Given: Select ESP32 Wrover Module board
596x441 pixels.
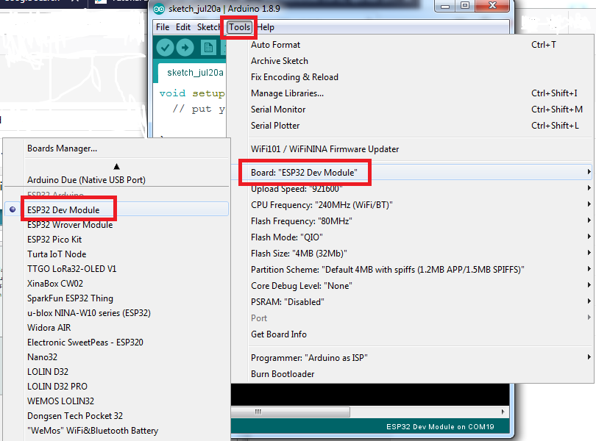Looking at the screenshot, I should [117, 225].
